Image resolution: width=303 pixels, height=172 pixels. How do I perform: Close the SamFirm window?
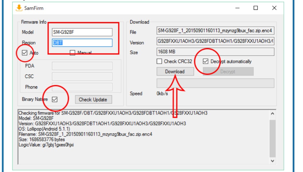[x=274, y=8]
